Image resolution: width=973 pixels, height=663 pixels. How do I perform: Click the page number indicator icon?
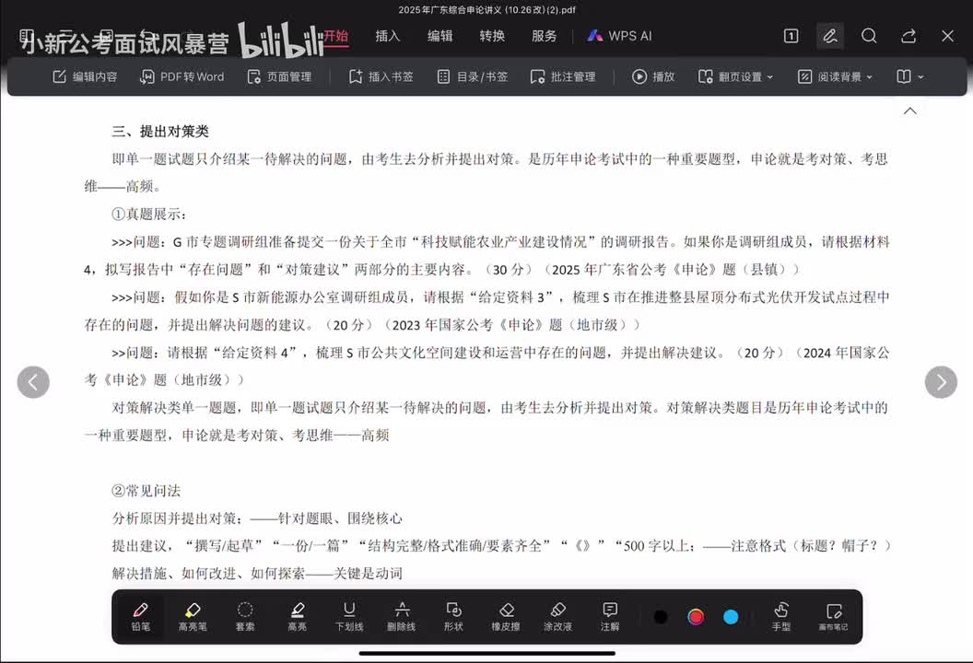[791, 36]
